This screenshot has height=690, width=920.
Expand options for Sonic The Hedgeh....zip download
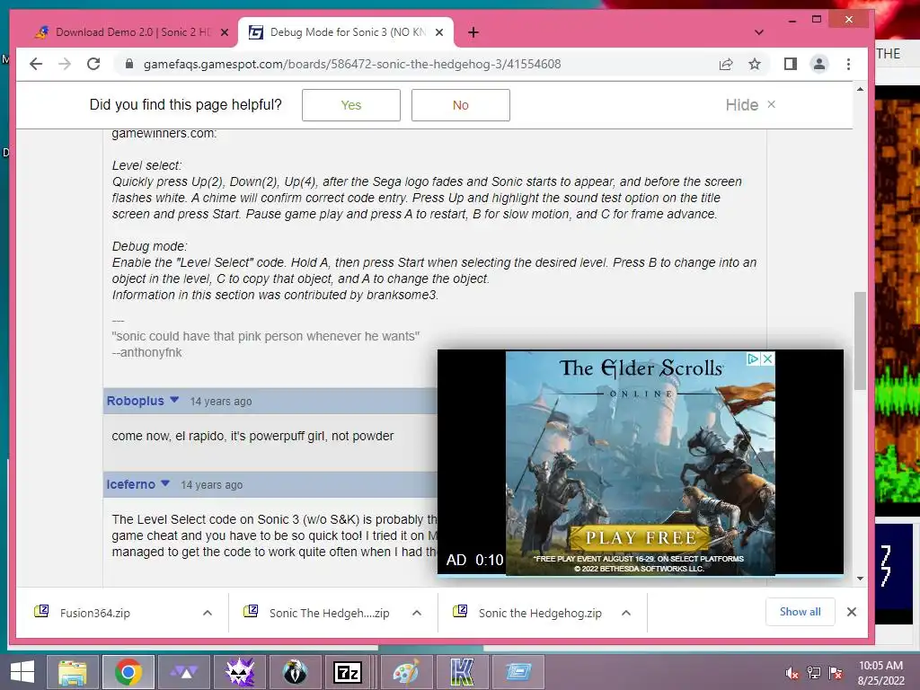tap(417, 613)
